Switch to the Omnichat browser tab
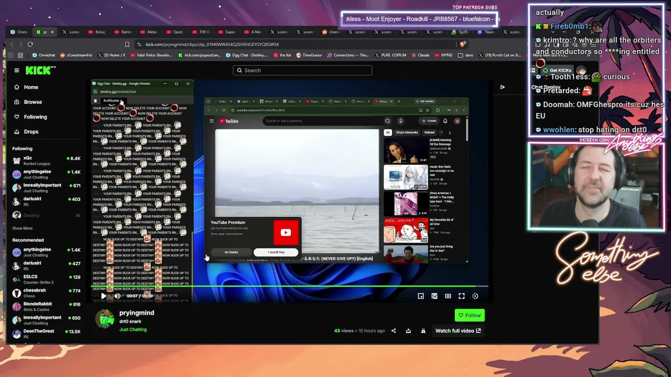This screenshot has width=671, height=377. [x=19, y=32]
